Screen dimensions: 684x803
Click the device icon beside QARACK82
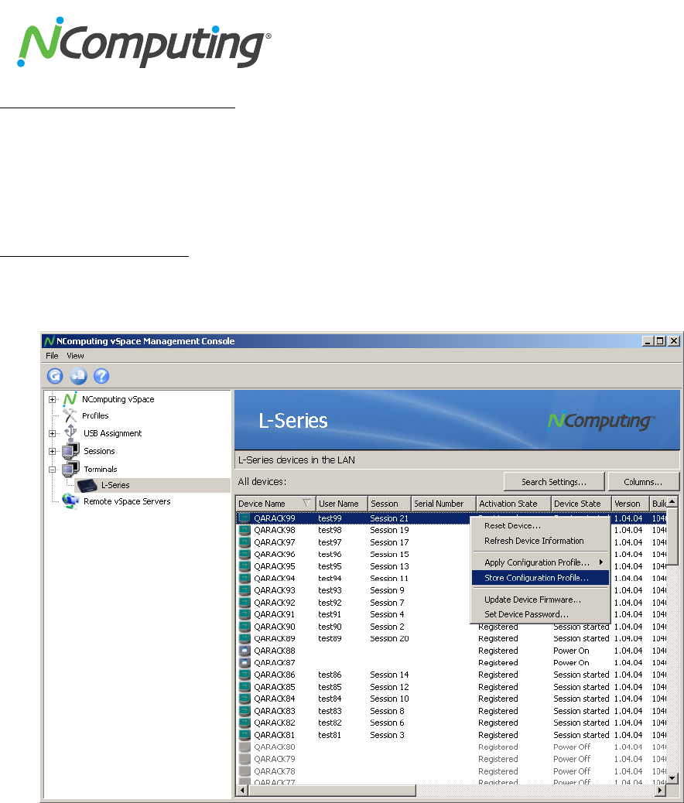[245, 723]
